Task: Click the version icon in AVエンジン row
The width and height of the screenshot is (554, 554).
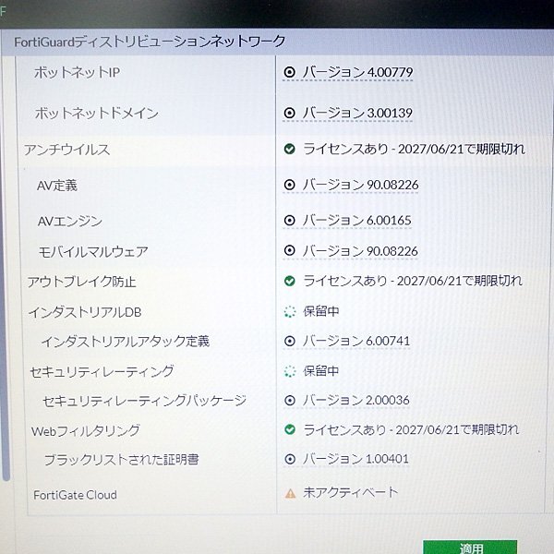Action: pyautogui.click(x=289, y=221)
